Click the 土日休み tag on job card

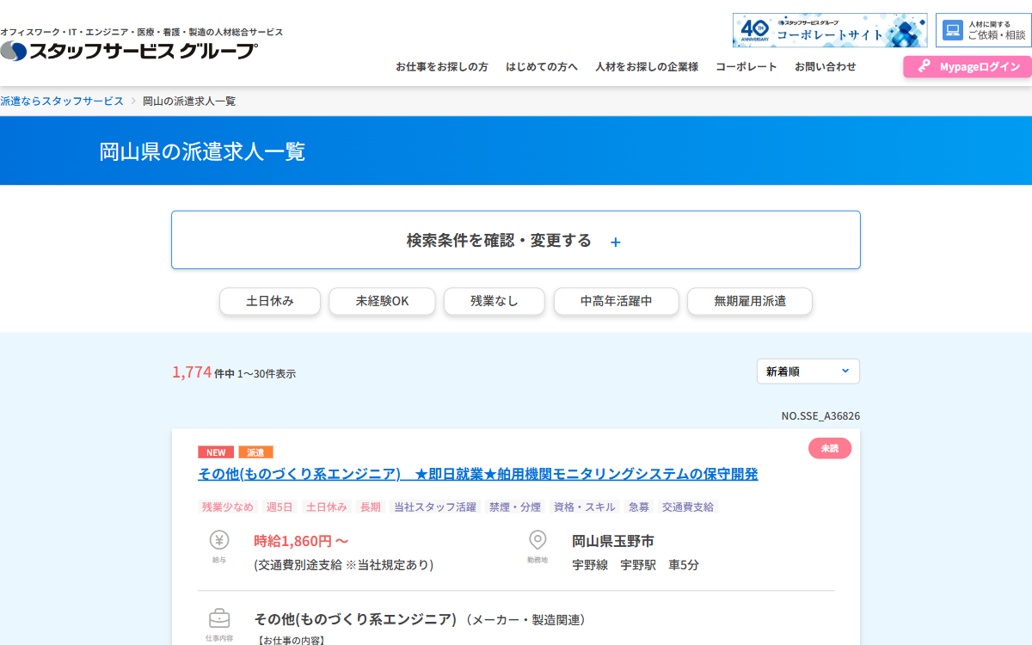327,507
